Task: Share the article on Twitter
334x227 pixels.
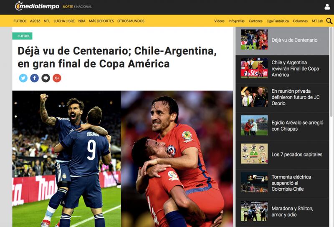Action: (x=23, y=78)
